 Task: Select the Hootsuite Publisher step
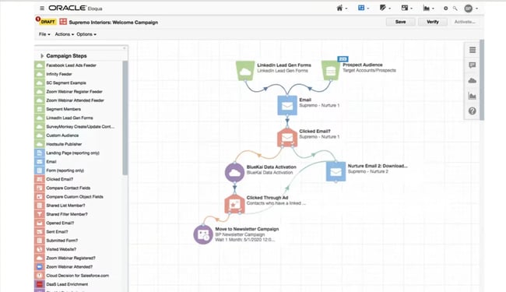(78, 144)
